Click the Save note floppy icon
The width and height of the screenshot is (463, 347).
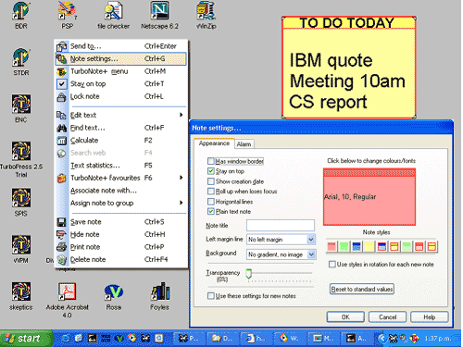(x=61, y=222)
